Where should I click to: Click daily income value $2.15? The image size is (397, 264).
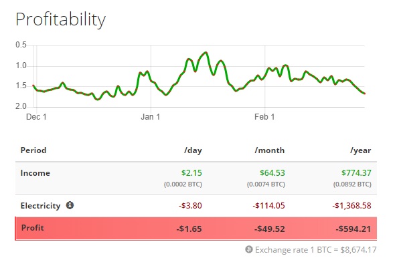click(x=191, y=173)
